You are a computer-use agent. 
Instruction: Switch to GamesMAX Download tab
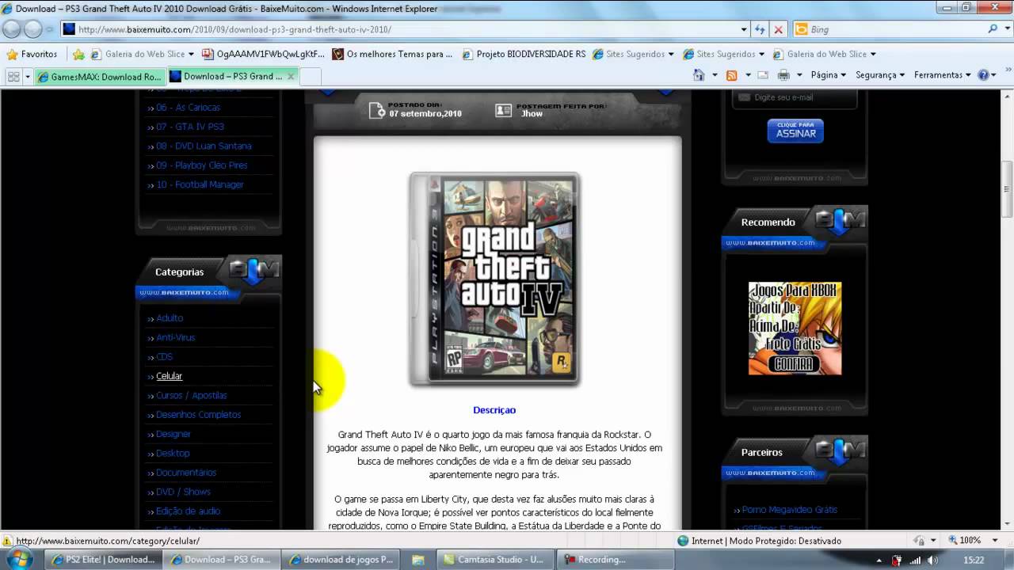tap(100, 76)
